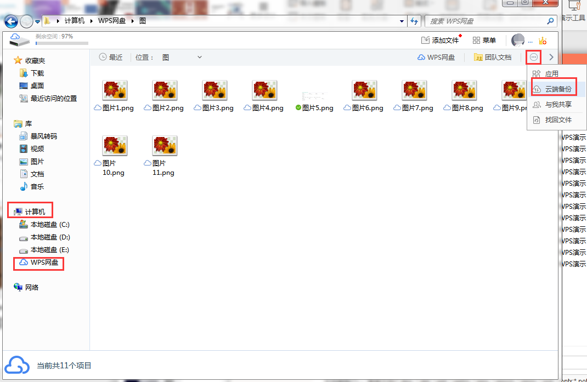Open 文档 library in sidebar
Screen dimensions: 587x382
point(32,174)
